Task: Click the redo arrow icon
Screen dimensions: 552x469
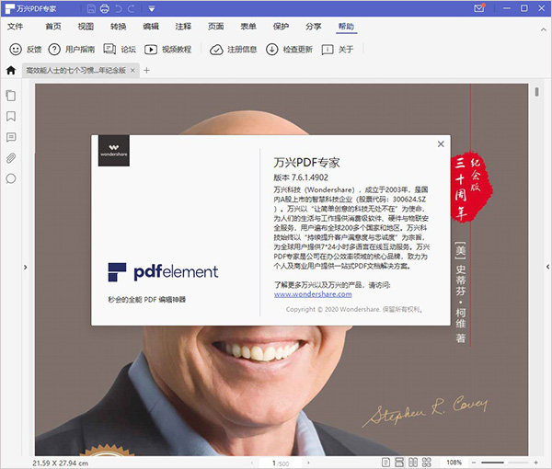Action: click(x=132, y=8)
